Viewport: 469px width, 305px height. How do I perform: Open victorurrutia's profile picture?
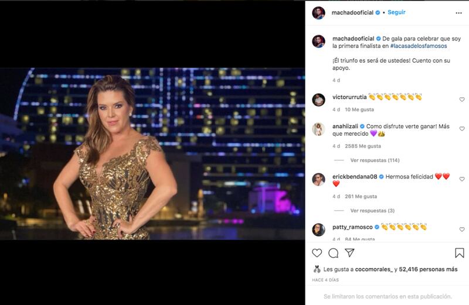[x=318, y=100]
